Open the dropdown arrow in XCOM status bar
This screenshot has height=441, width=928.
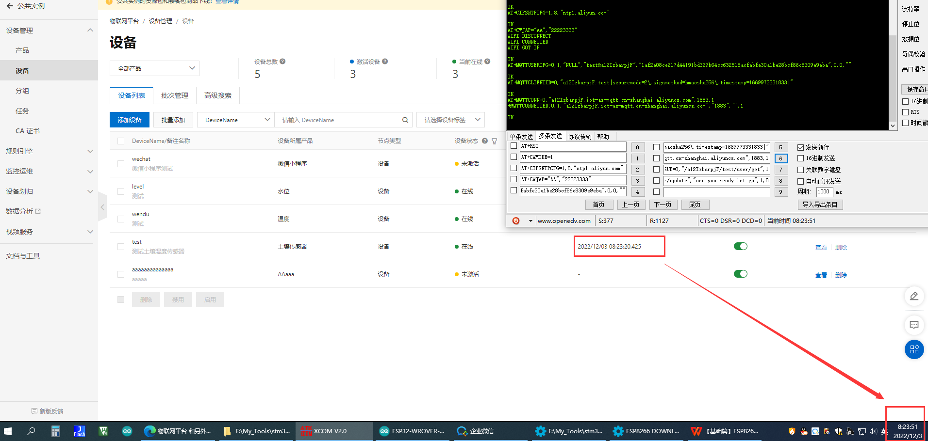click(530, 221)
